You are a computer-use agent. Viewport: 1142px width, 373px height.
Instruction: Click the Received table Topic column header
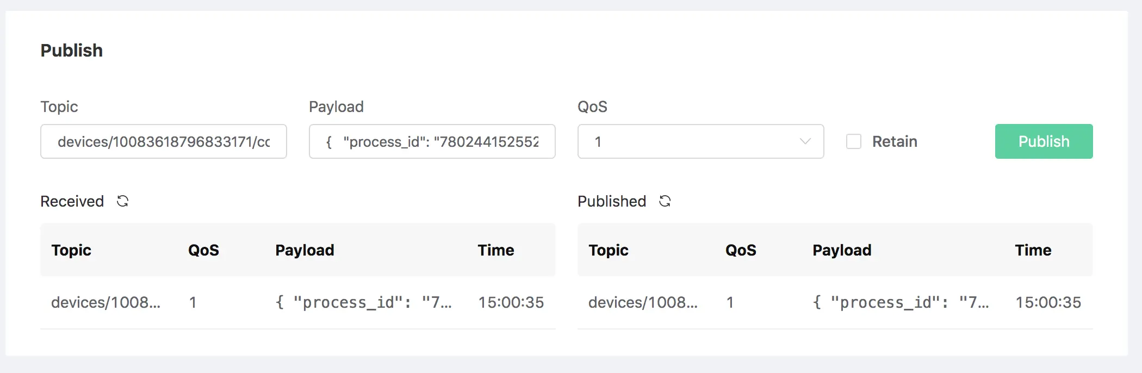[x=71, y=250]
